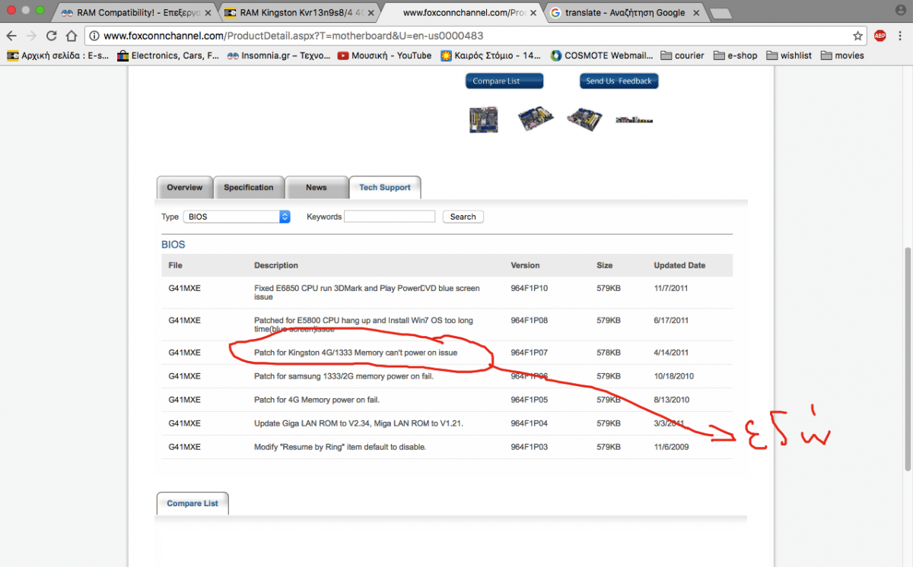
Task: Open the Chrome three-dot menu
Action: click(x=901, y=36)
